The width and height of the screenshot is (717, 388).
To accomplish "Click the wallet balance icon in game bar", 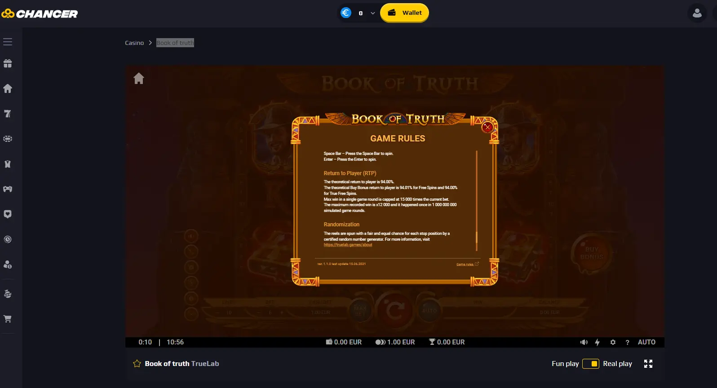I will coord(329,342).
